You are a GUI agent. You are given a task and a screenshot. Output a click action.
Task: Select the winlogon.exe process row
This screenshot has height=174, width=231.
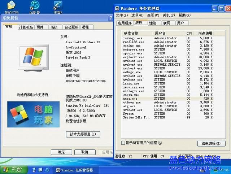coord(168,91)
